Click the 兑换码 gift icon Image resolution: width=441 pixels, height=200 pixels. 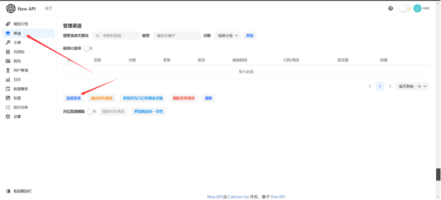tap(8, 52)
